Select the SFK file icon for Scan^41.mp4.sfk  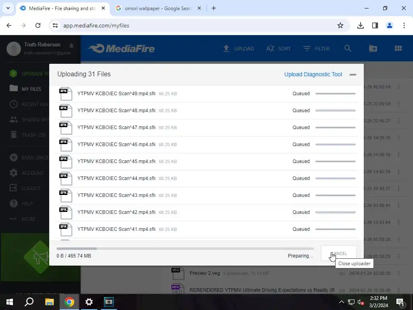(x=66, y=229)
